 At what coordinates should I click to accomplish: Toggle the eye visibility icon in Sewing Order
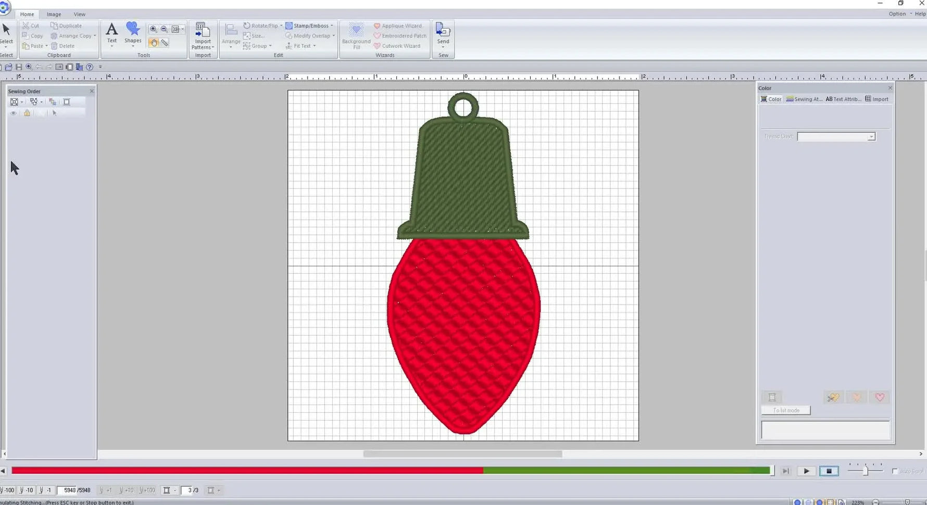[x=14, y=113]
